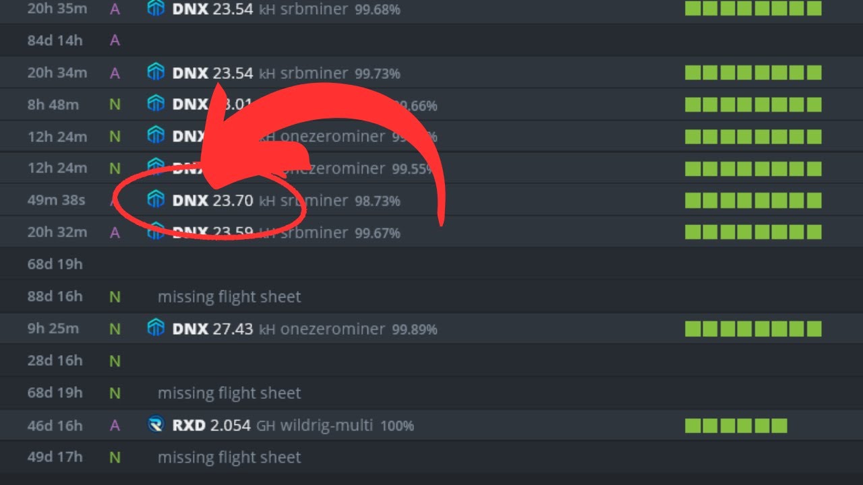863x485 pixels.
Task: Open missing flight sheet in 49d 17h row
Action: [x=229, y=457]
